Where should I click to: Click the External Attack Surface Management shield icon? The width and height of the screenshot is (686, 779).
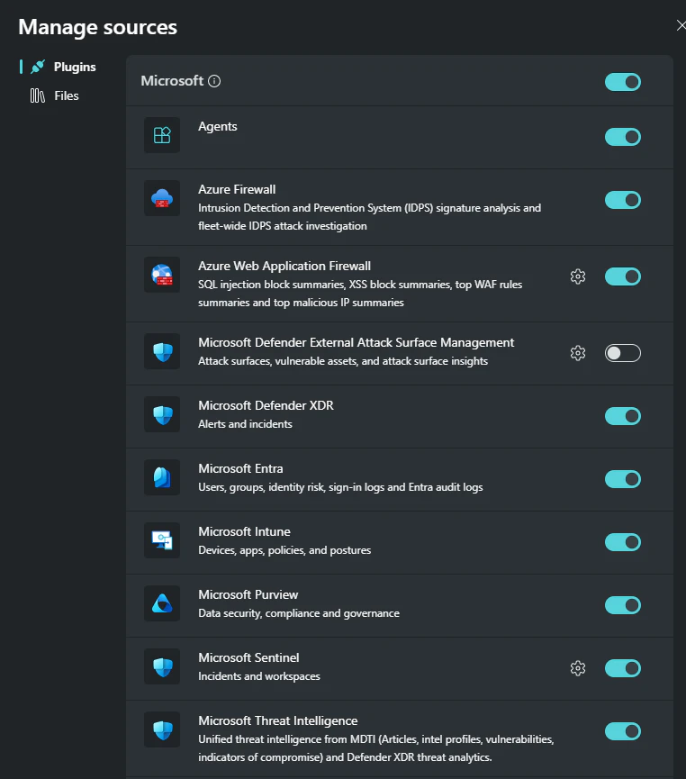(162, 350)
